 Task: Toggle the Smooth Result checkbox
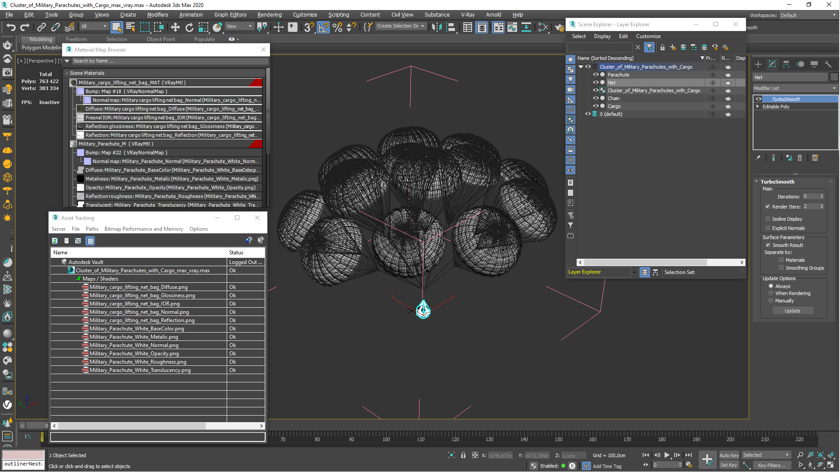point(768,245)
